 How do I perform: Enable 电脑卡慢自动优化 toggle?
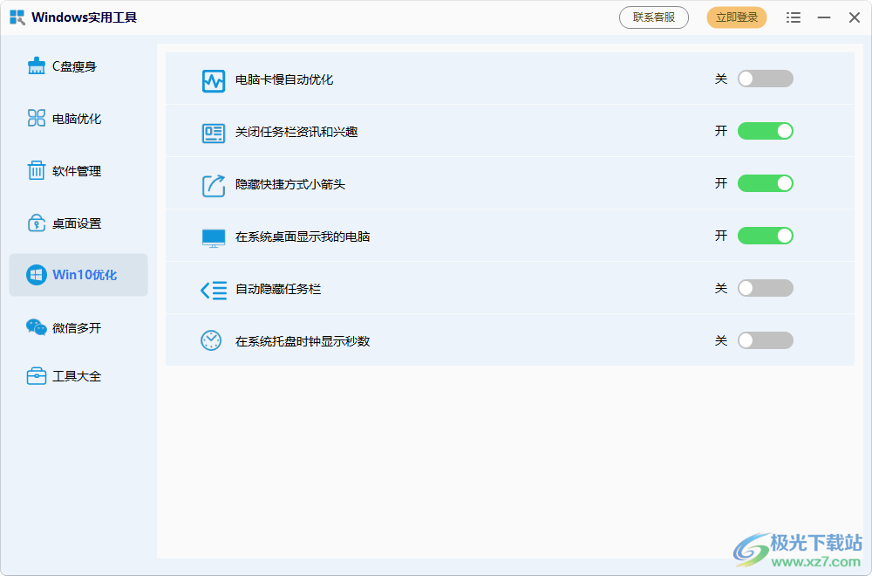(x=765, y=79)
